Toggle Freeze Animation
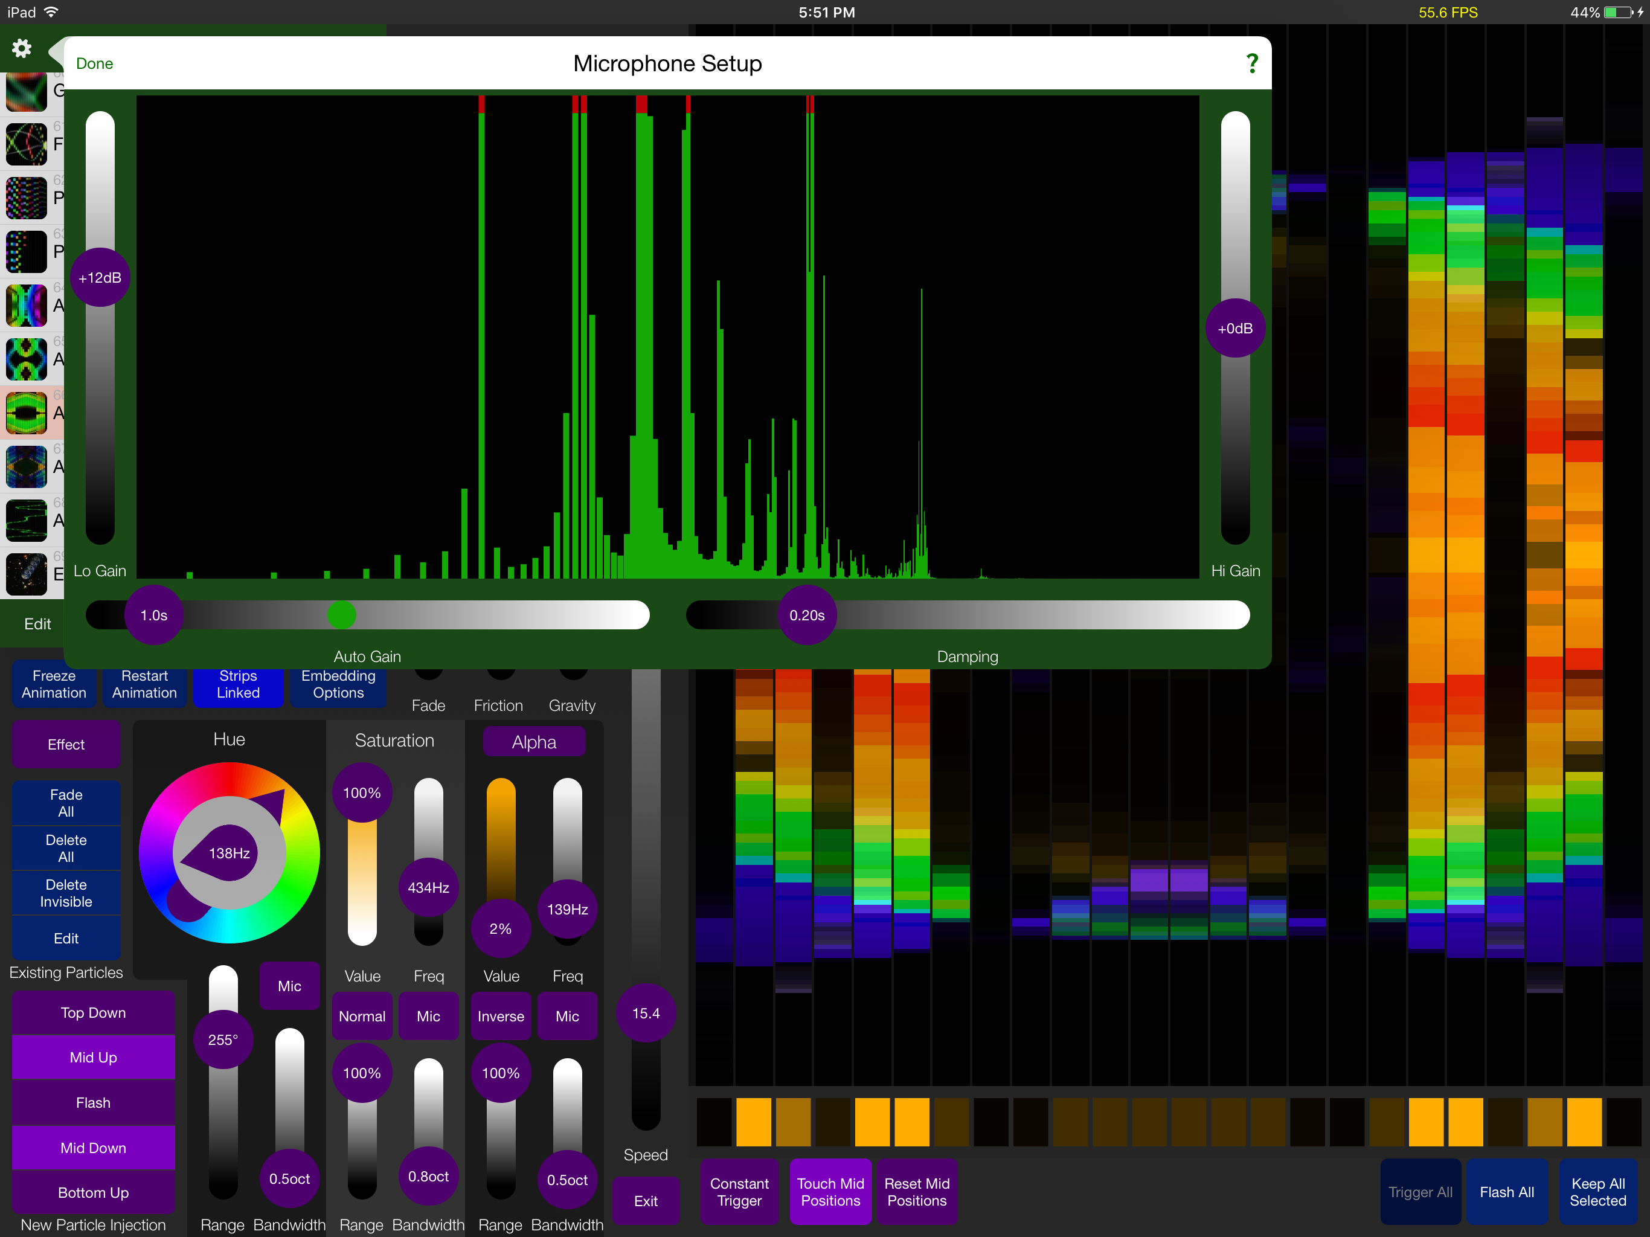Viewport: 1650px width, 1237px height. click(54, 684)
